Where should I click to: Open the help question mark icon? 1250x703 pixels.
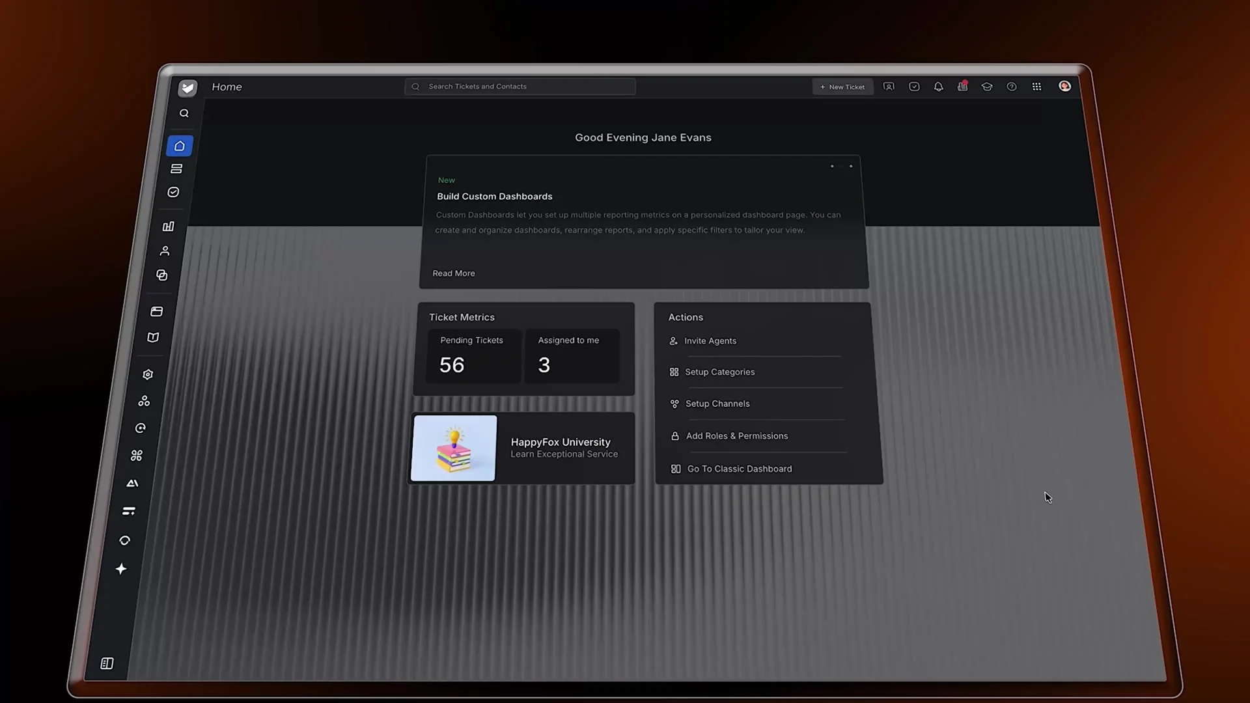click(1012, 87)
